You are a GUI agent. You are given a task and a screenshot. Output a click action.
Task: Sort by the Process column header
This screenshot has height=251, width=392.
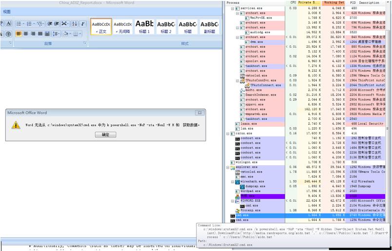255,3
